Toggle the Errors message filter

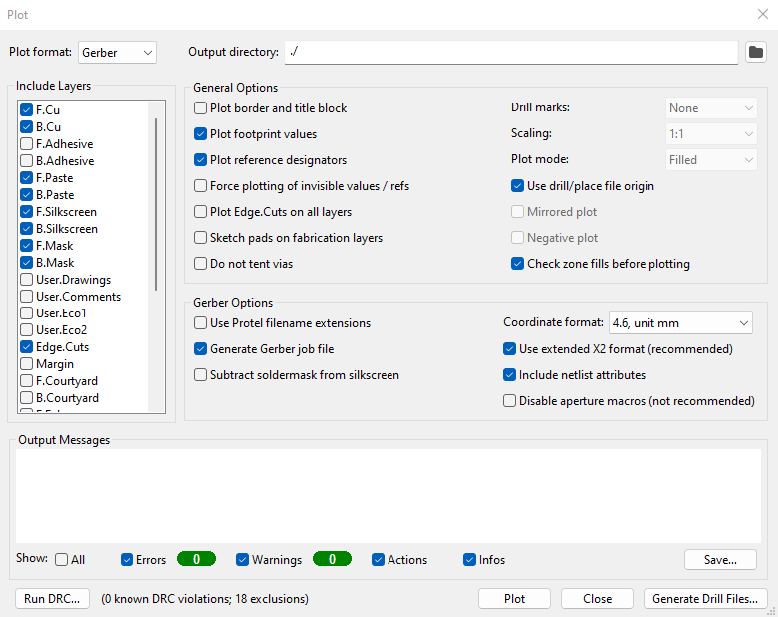(128, 560)
